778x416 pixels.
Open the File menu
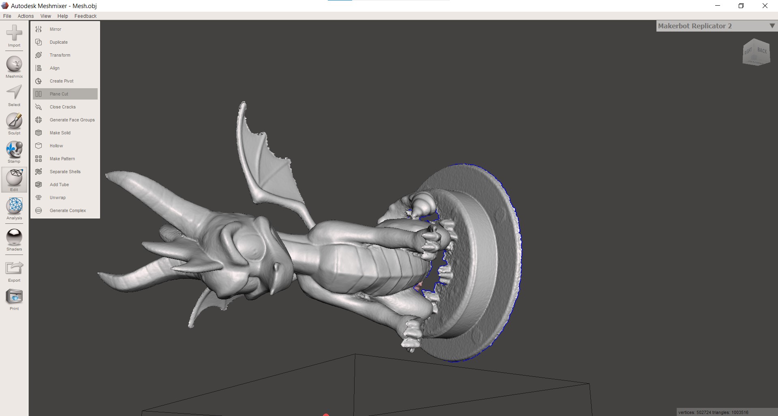[x=7, y=16]
